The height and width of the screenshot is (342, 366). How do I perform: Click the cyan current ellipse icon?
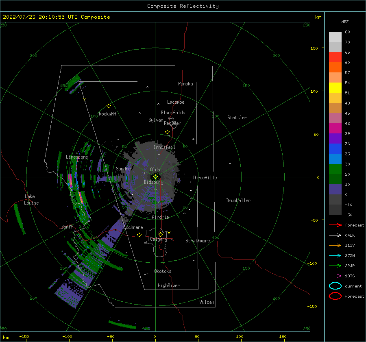tap(335, 286)
